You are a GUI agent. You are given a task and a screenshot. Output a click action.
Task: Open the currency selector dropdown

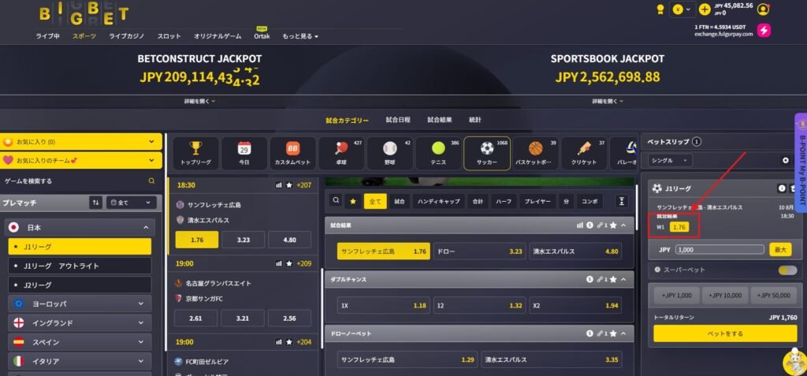[682, 9]
